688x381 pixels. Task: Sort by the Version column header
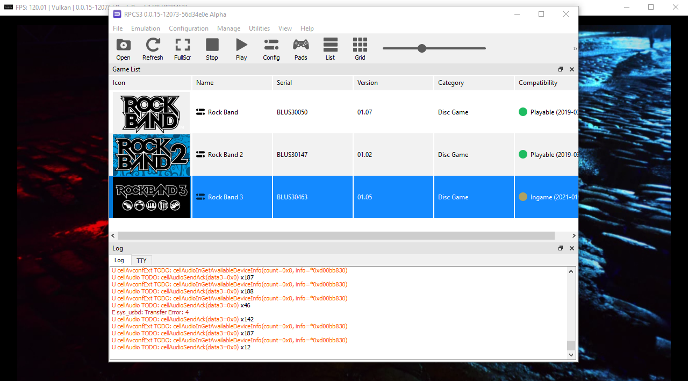393,83
